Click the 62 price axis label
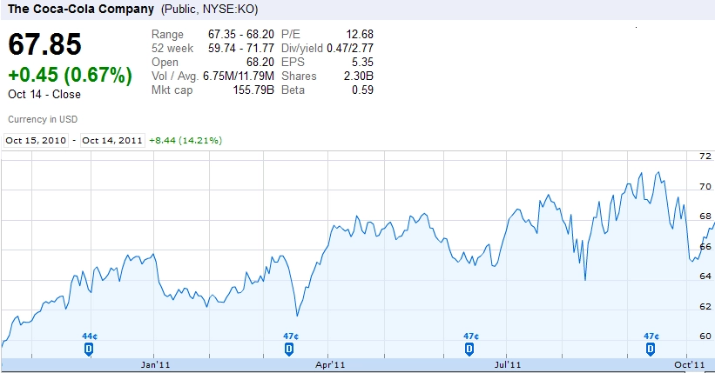715x373 pixels. coord(705,307)
